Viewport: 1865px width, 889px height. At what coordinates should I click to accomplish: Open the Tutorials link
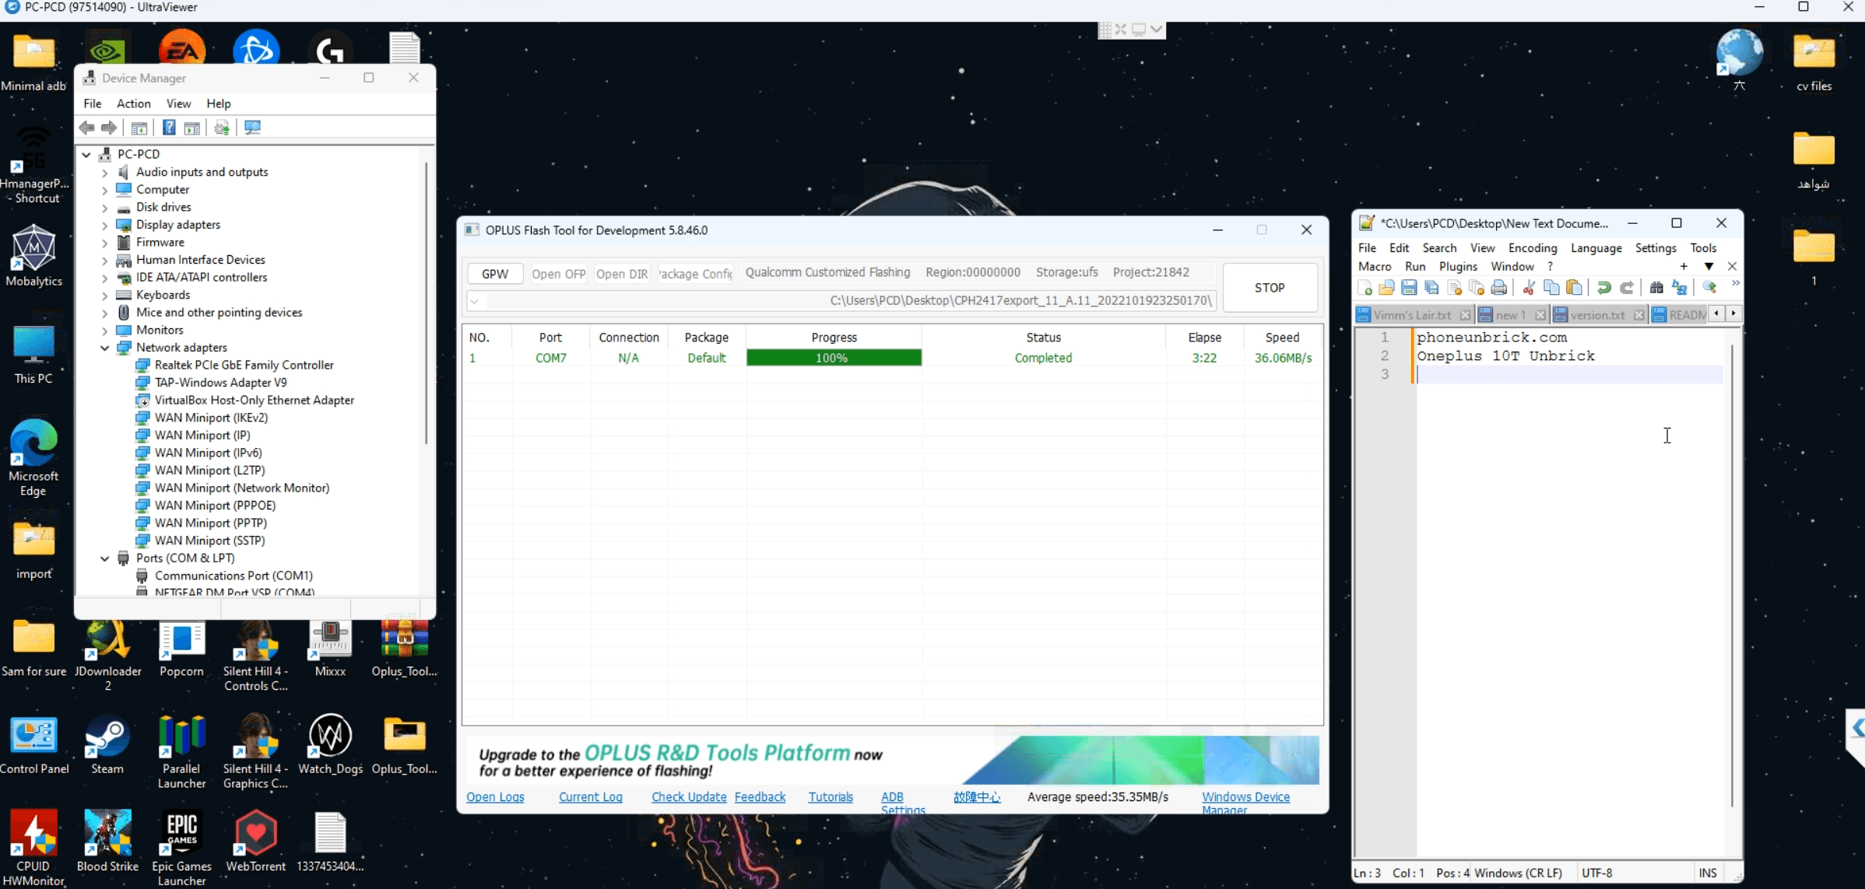pyautogui.click(x=831, y=797)
